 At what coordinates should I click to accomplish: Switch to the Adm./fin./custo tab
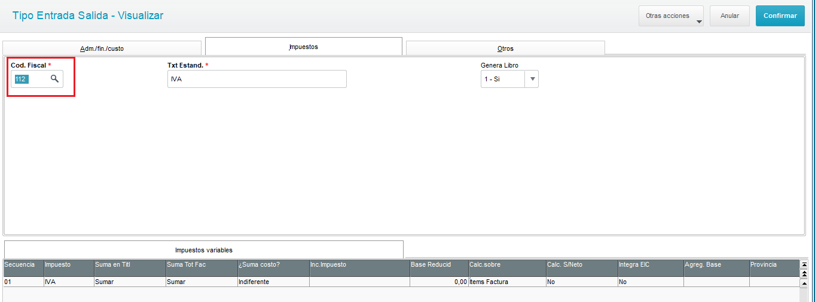102,48
